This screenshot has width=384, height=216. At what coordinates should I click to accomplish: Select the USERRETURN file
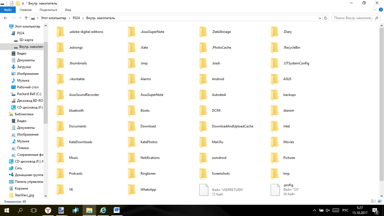coord(204,190)
